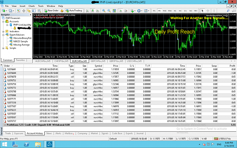
Task: Click the New Order button
Action: click(x=51, y=11)
